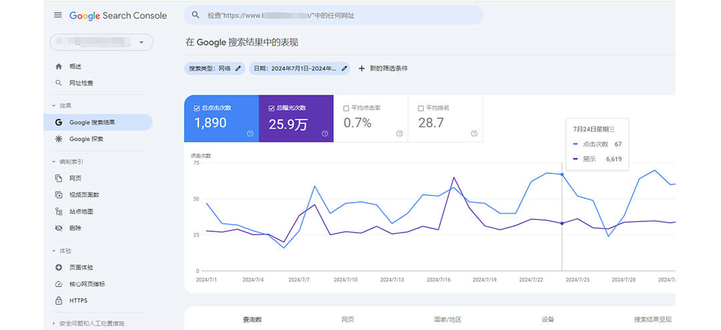The image size is (721, 330).
Task: Open help icon on 平均排名 card
Action: pyautogui.click(x=474, y=133)
